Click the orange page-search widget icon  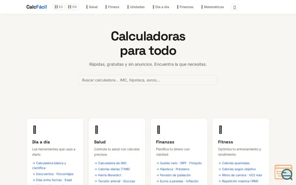tap(283, 172)
